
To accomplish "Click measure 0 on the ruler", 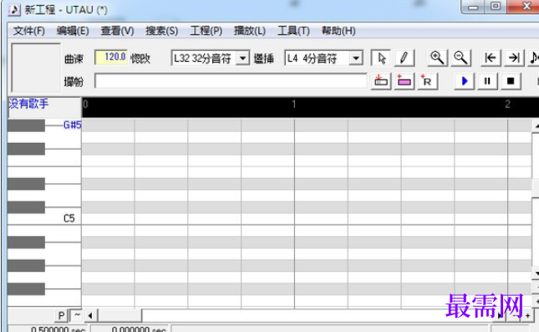I will [85, 105].
